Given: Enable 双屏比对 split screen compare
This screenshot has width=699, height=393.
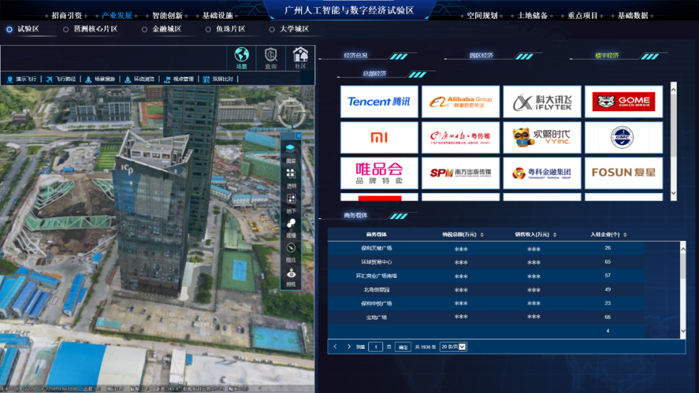Looking at the screenshot, I should [x=217, y=79].
